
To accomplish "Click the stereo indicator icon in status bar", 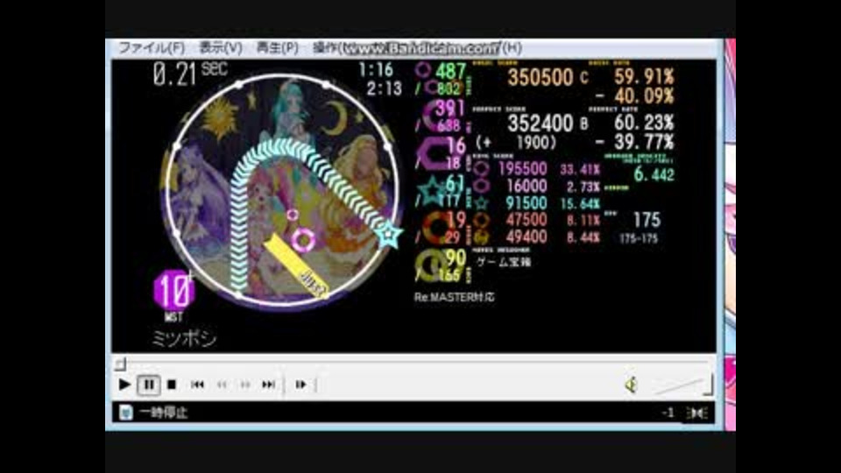I will click(x=697, y=413).
